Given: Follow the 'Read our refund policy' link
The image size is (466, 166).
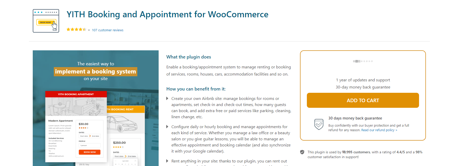Looking at the screenshot, I should [378, 130].
